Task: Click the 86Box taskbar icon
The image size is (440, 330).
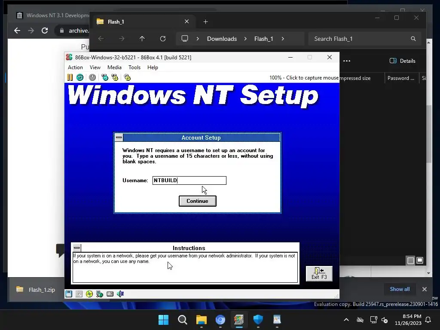Action: point(239,320)
